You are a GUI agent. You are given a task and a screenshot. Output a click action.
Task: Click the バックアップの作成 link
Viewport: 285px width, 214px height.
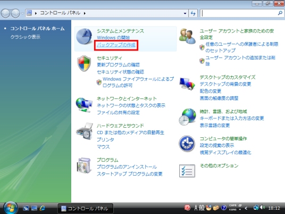(116, 45)
